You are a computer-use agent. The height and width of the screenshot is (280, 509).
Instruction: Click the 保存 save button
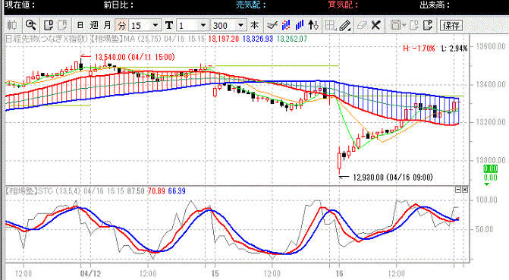click(451, 25)
